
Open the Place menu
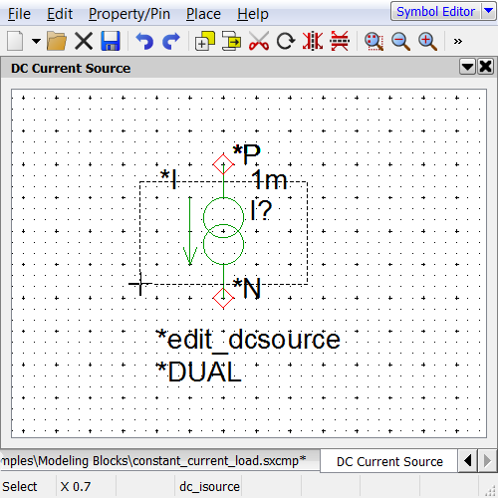click(203, 14)
